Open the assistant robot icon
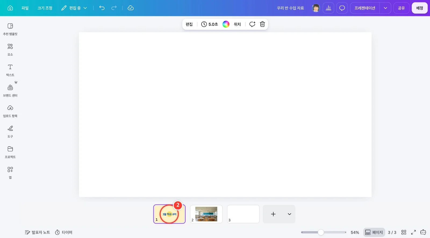Viewport: 430px width, 238px height. tap(423, 232)
